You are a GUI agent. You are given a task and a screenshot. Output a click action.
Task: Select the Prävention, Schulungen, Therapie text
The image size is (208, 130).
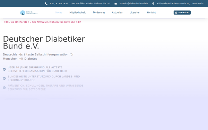click(45, 87)
